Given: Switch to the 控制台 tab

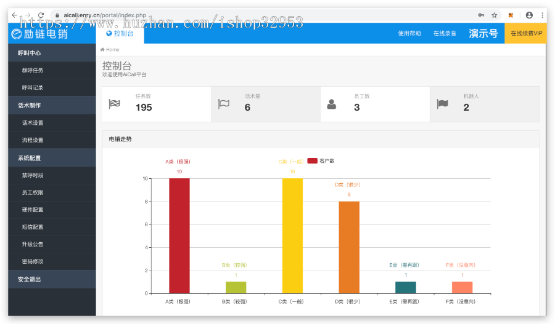Looking at the screenshot, I should click(120, 34).
